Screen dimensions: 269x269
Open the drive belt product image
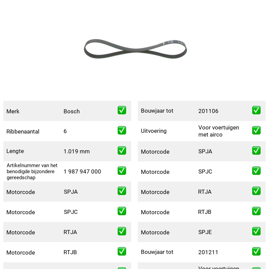(136, 49)
